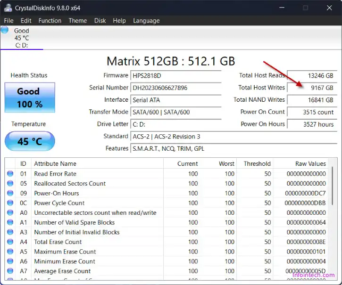Open the Theme menu

[x=78, y=21]
